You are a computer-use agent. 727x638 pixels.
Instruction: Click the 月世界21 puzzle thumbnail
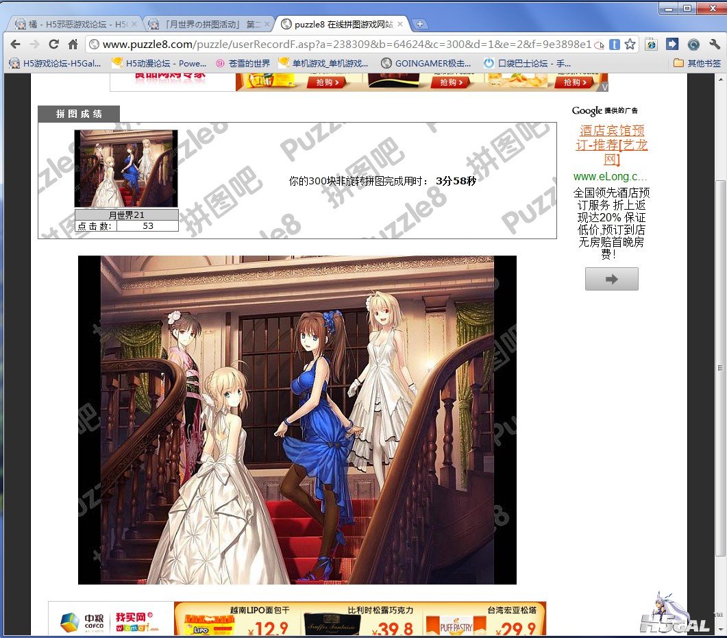(x=126, y=169)
